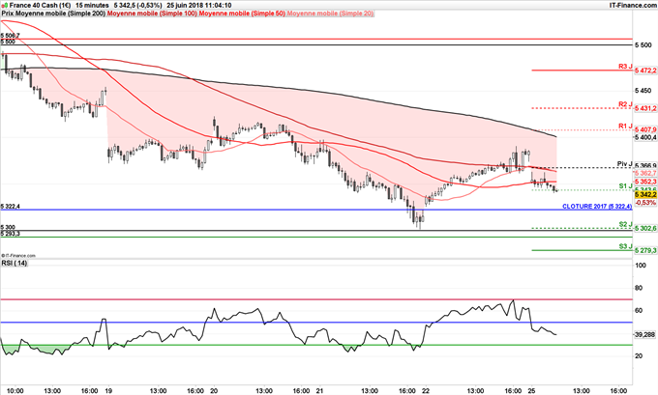Click the 5 322,4 label at the chart's left edge
Screen dimensions: 658x395
pyautogui.click(x=10, y=207)
